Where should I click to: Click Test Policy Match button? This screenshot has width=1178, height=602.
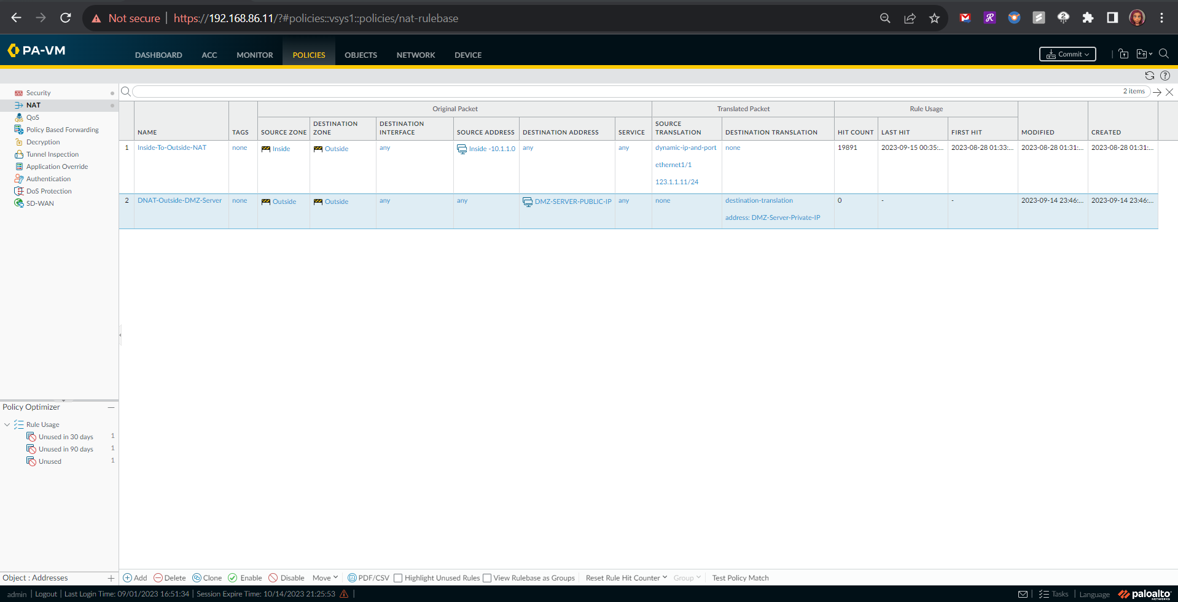pyautogui.click(x=740, y=578)
